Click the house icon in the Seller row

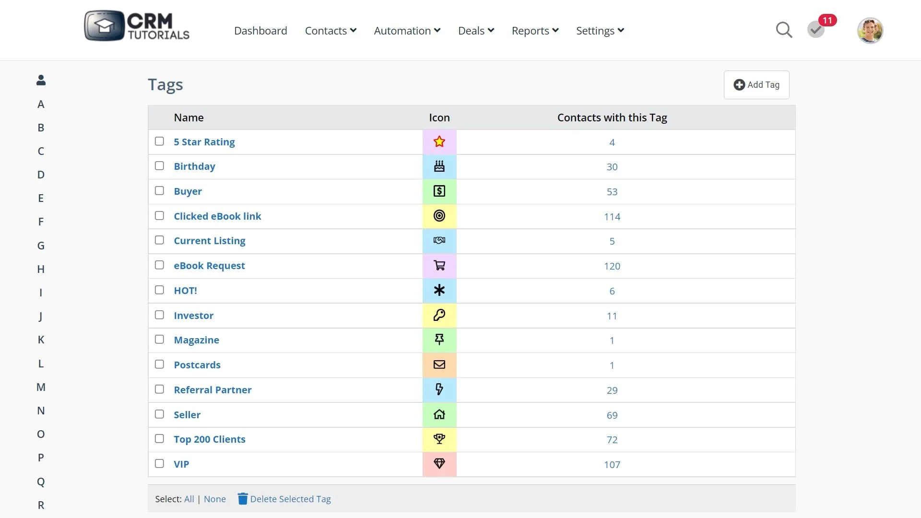[439, 414]
